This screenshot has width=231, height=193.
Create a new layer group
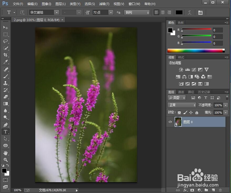(206, 190)
